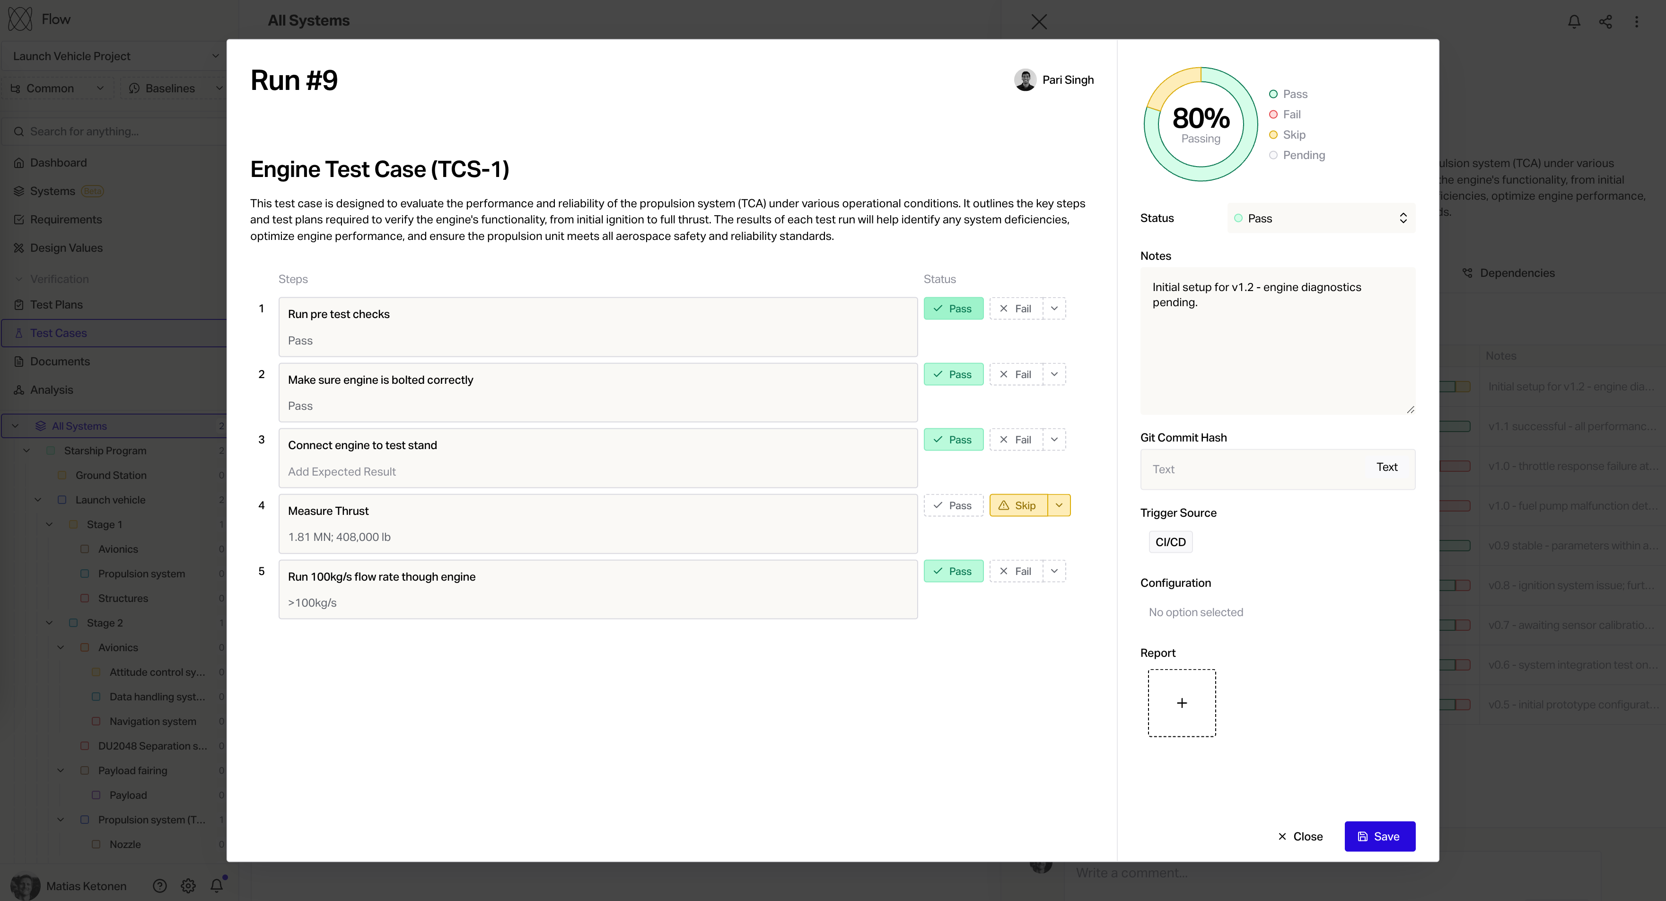Add a report with the plus box

coord(1182,703)
